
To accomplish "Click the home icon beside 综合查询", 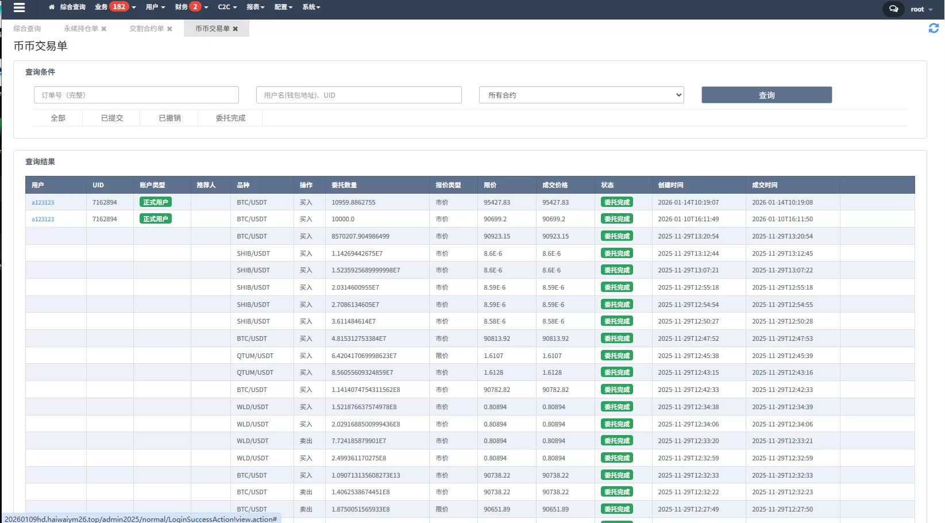I will coord(52,7).
